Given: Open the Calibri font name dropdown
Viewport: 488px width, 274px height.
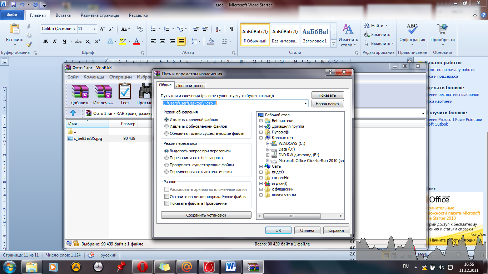Looking at the screenshot, I should tap(74, 29).
